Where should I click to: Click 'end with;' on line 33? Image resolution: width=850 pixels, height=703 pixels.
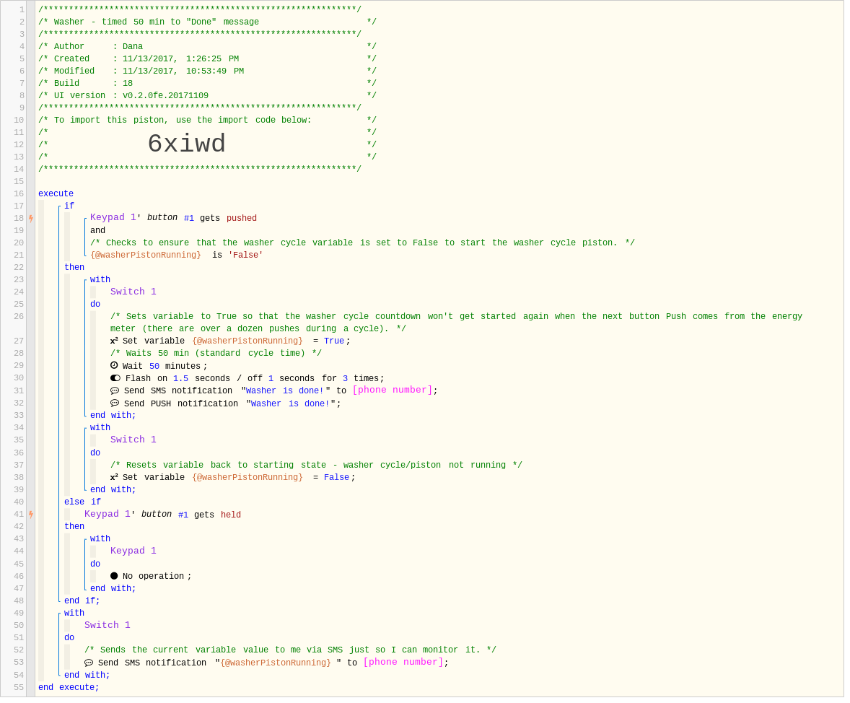coord(113,416)
